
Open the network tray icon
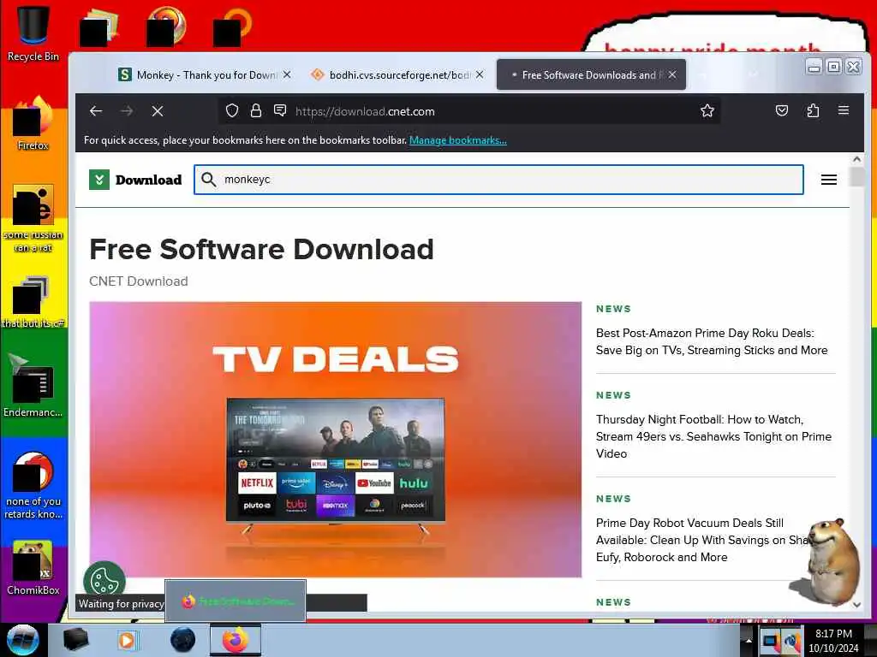770,640
